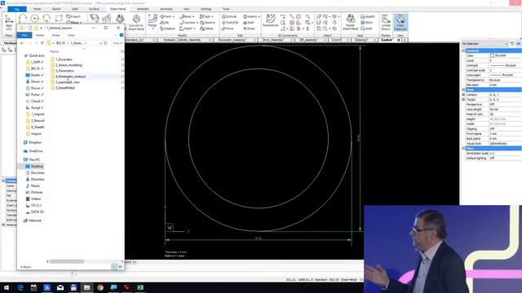Open the File menu in File Explorer

(x=24, y=35)
